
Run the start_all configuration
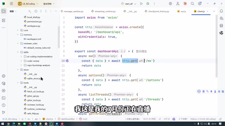[x=141, y=4]
